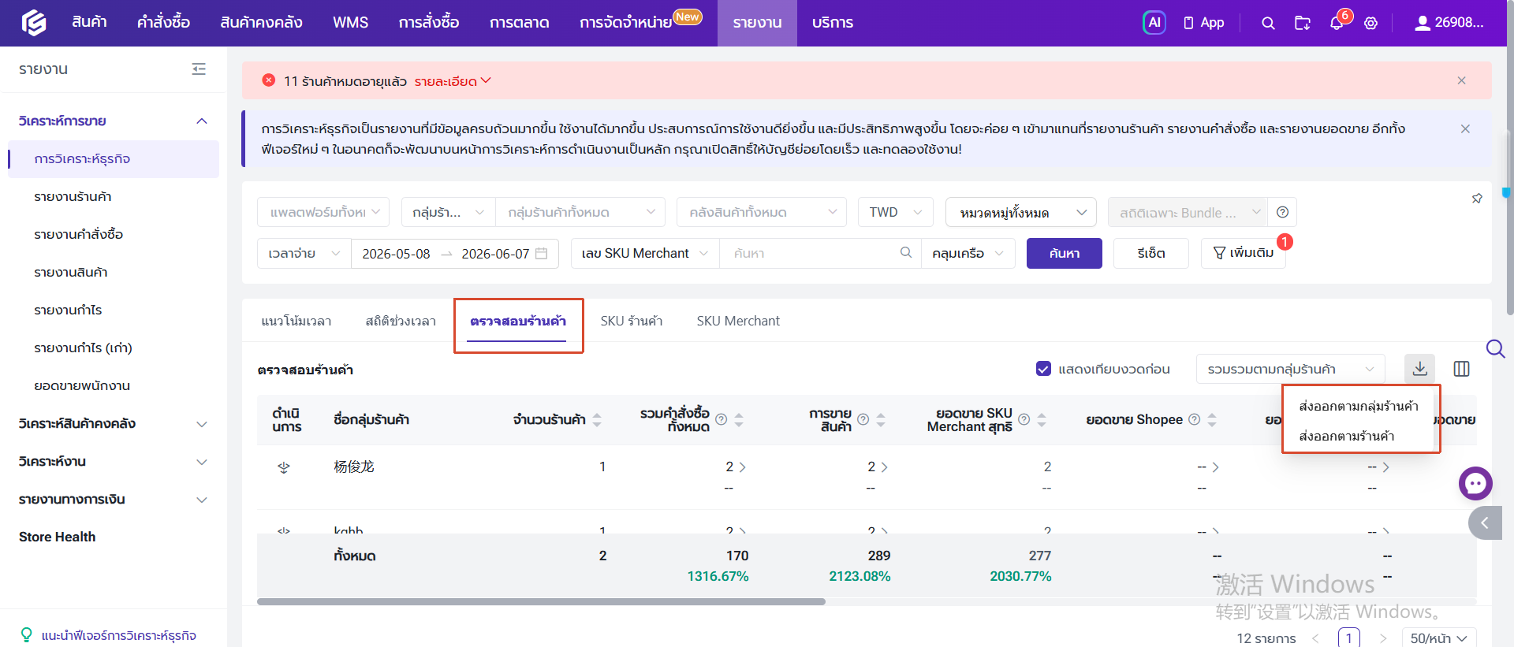Switch to สถิติช่วงเวลา tab
This screenshot has width=1514, height=647.
point(401,321)
